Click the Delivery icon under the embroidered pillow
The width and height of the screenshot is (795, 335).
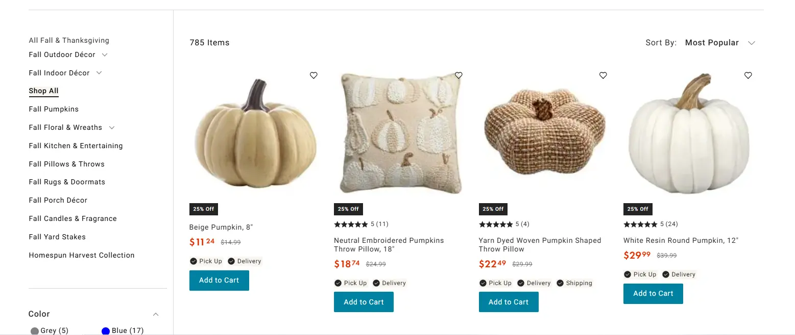(x=375, y=283)
